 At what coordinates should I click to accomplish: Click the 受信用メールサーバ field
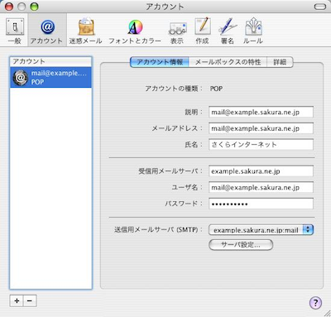pyautogui.click(x=261, y=171)
